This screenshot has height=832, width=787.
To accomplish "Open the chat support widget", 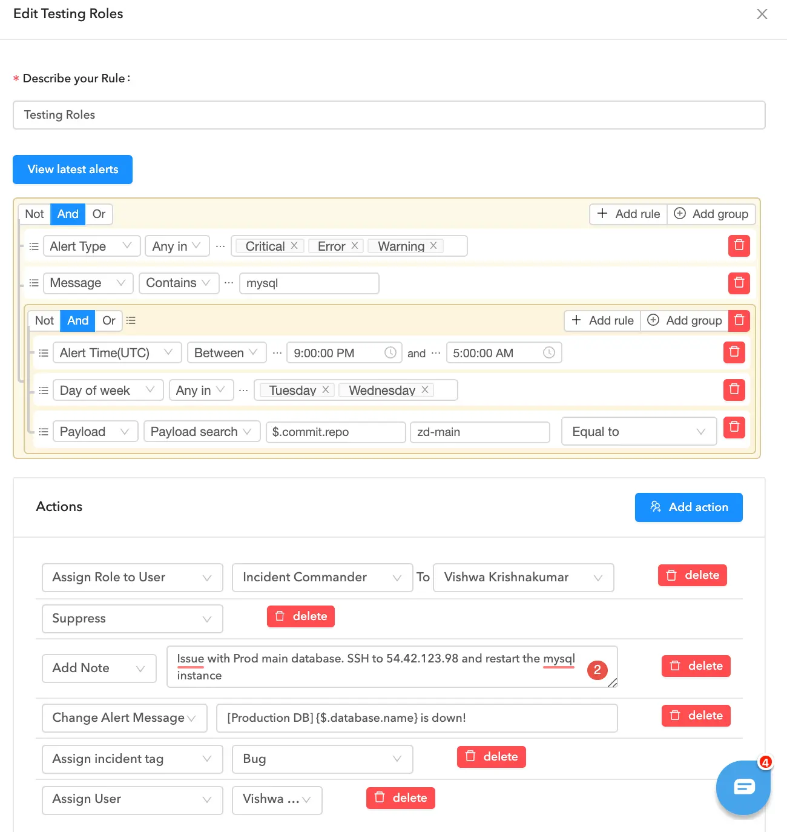I will point(743,787).
